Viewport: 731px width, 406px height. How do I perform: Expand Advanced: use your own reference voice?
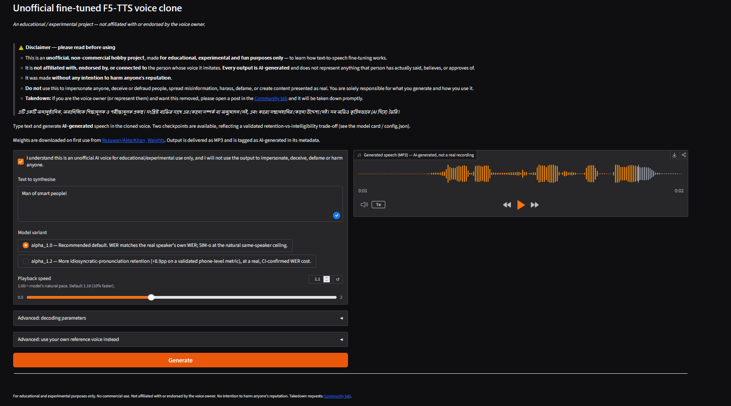click(181, 340)
